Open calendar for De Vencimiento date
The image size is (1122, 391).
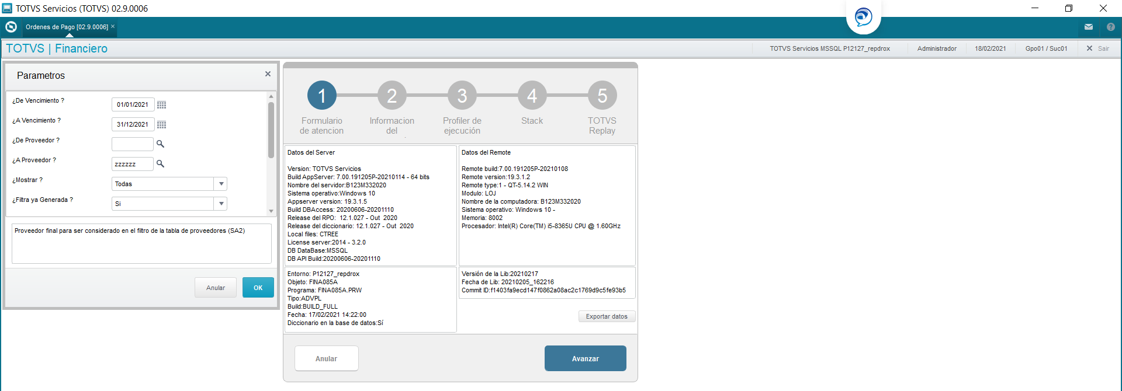(x=162, y=105)
